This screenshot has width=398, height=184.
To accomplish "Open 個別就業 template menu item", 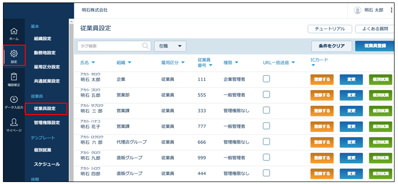I will (x=43, y=150).
